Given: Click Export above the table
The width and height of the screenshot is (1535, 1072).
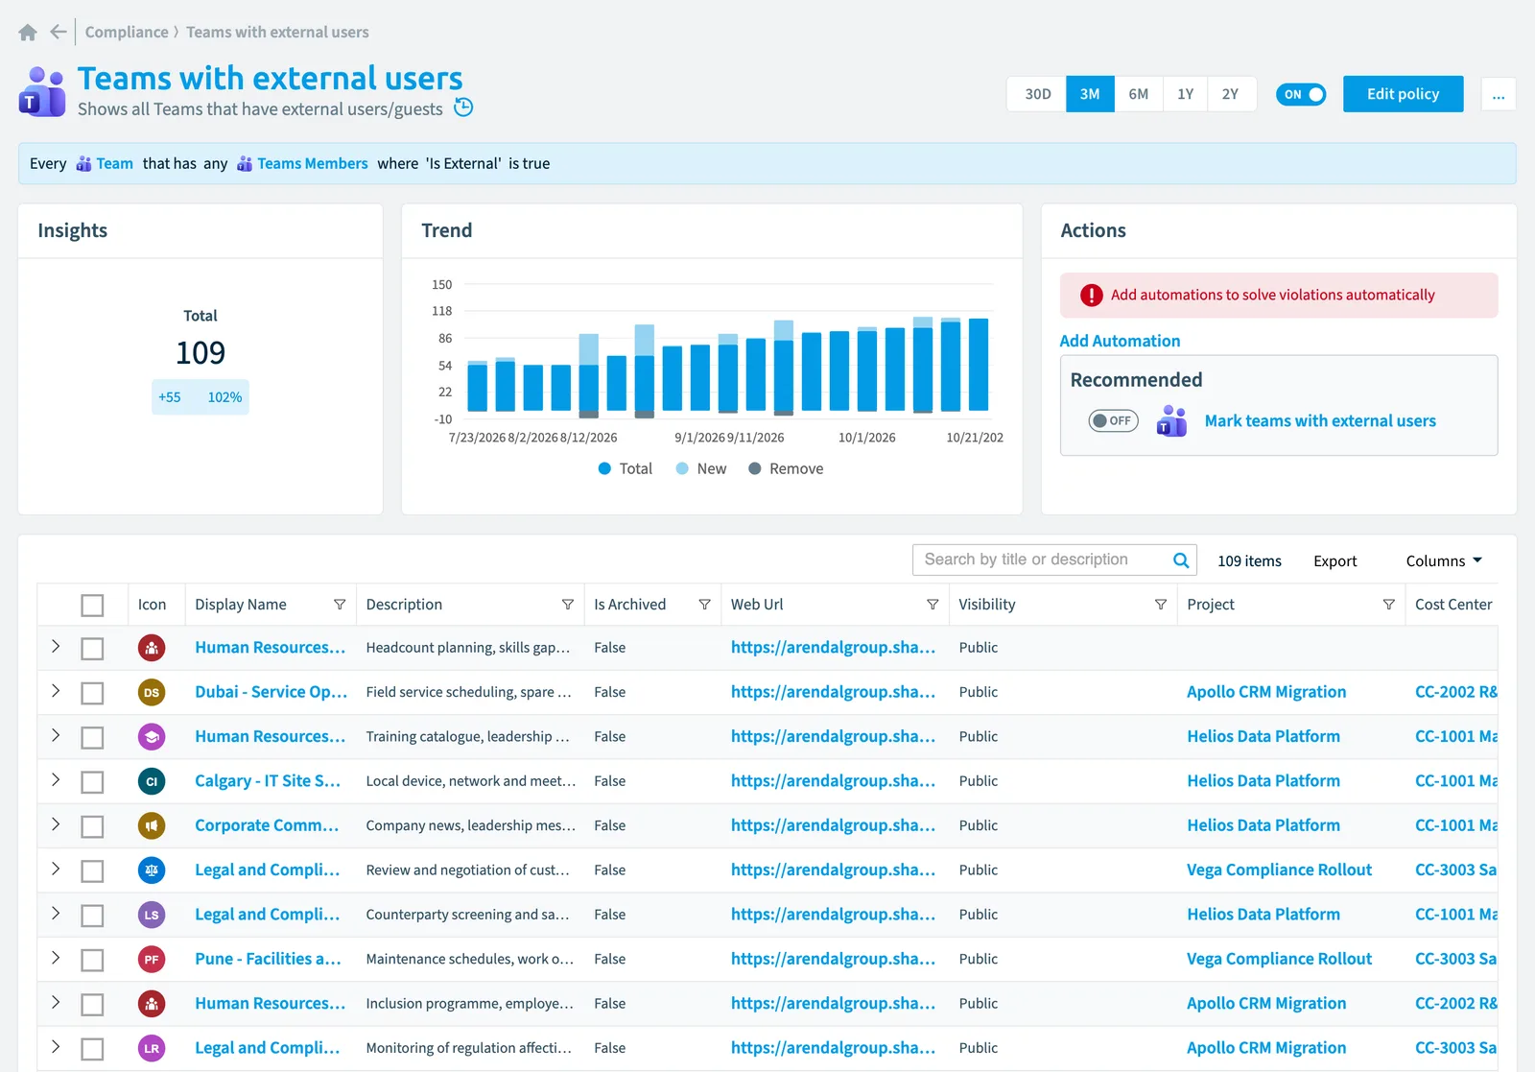Looking at the screenshot, I should [1334, 561].
